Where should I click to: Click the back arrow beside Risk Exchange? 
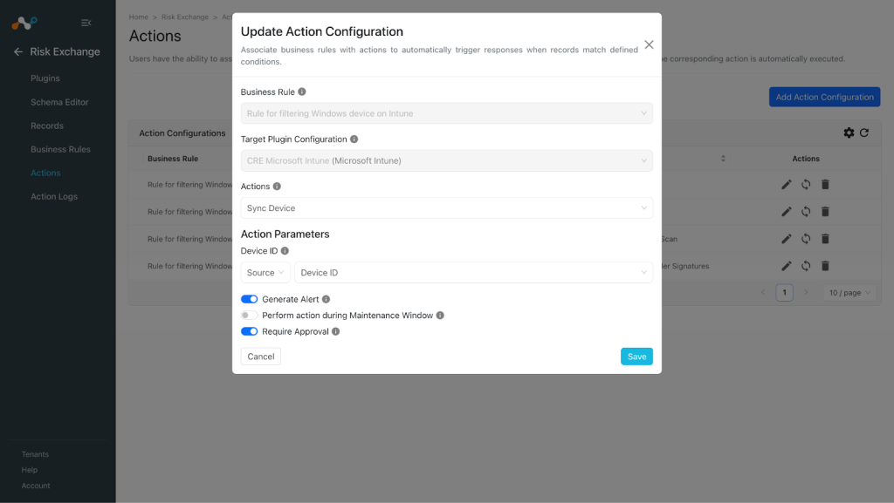click(x=18, y=51)
